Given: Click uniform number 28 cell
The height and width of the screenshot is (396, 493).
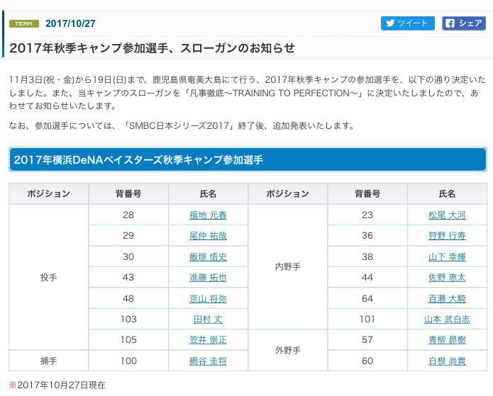Looking at the screenshot, I should click(128, 215).
